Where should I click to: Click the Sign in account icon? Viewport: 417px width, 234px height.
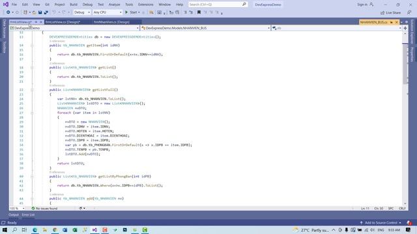point(371,5)
